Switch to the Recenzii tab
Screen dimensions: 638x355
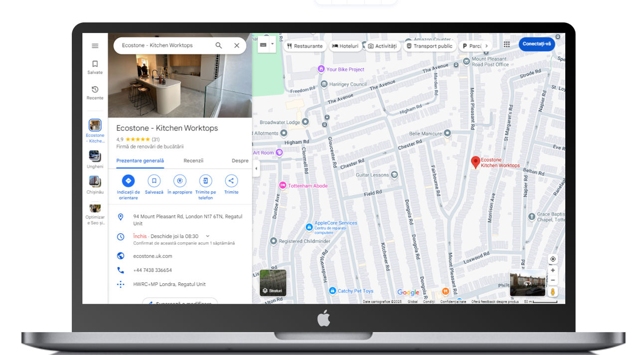coord(193,161)
